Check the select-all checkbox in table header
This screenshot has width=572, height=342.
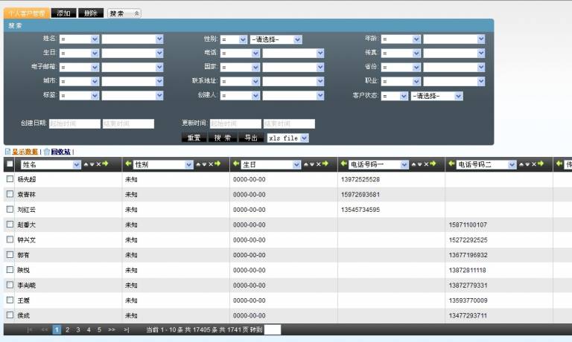(10, 164)
